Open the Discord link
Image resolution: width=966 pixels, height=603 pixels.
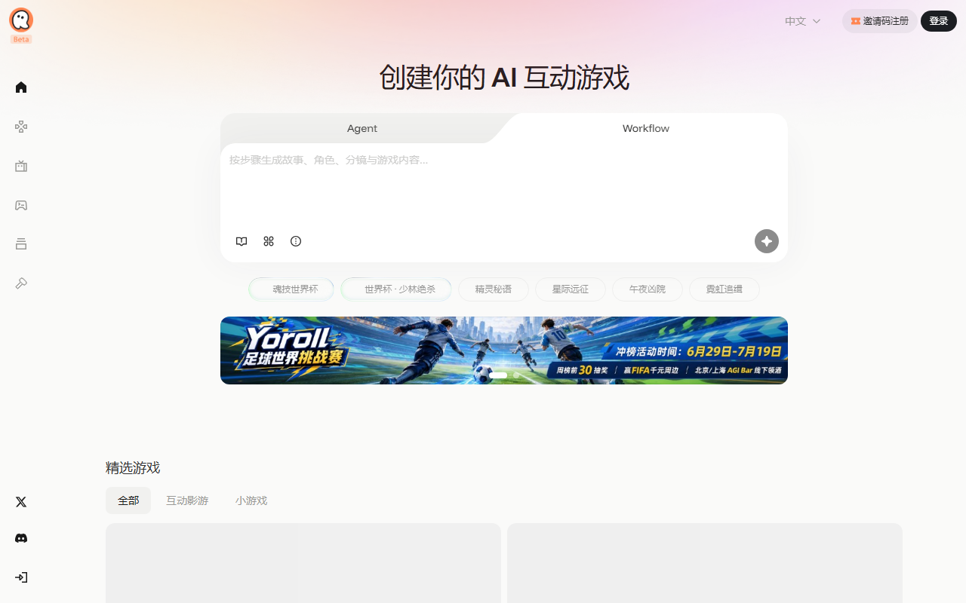pyautogui.click(x=21, y=538)
